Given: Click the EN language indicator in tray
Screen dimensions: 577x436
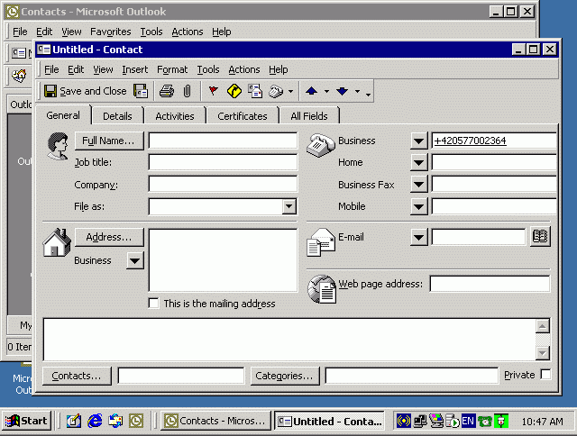Looking at the screenshot, I should [468, 421].
